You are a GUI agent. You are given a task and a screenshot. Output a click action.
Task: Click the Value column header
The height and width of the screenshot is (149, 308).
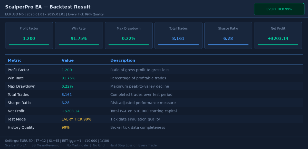[x=68, y=60]
